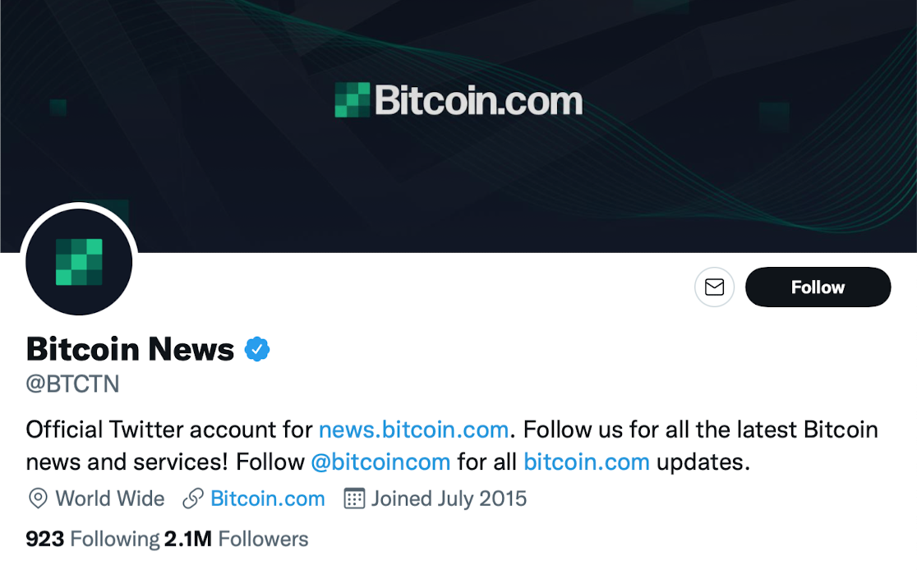Open the direct message envelope icon
917x570 pixels.
(714, 287)
